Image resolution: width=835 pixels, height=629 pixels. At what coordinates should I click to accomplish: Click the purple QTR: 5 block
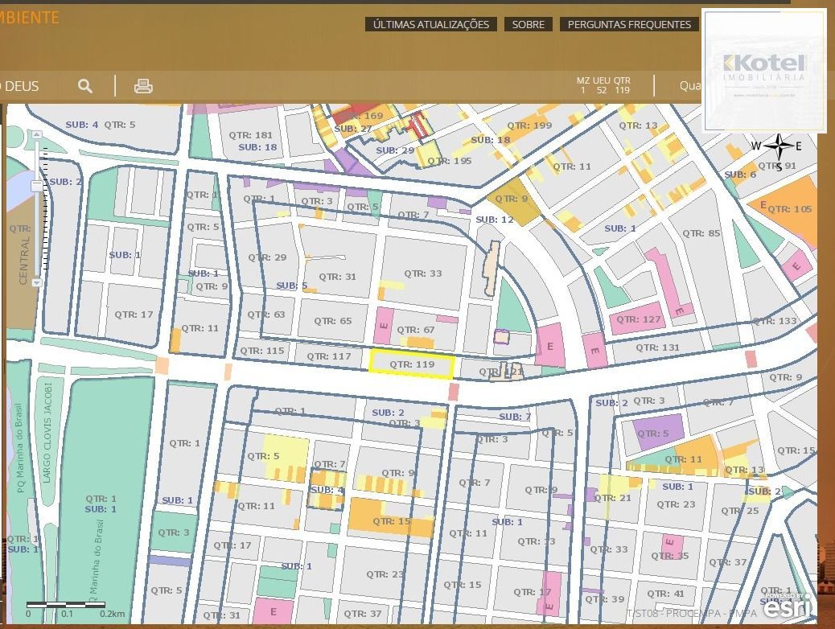[x=658, y=432]
